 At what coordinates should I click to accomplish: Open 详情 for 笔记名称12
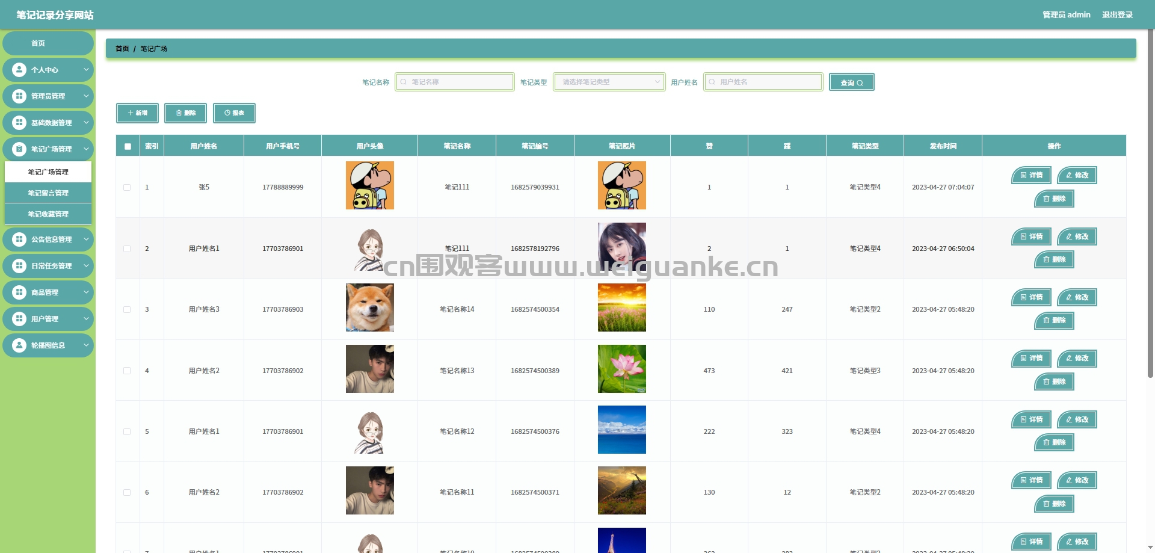pos(1031,419)
